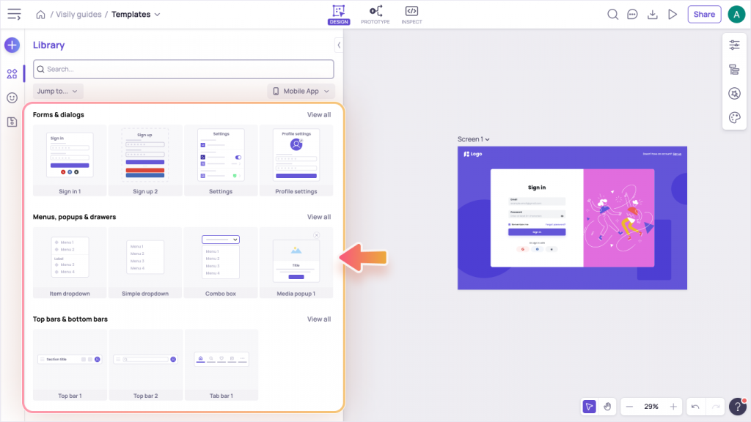Click the search magnifier in the top bar
Viewport: 751px width, 422px height.
612,14
